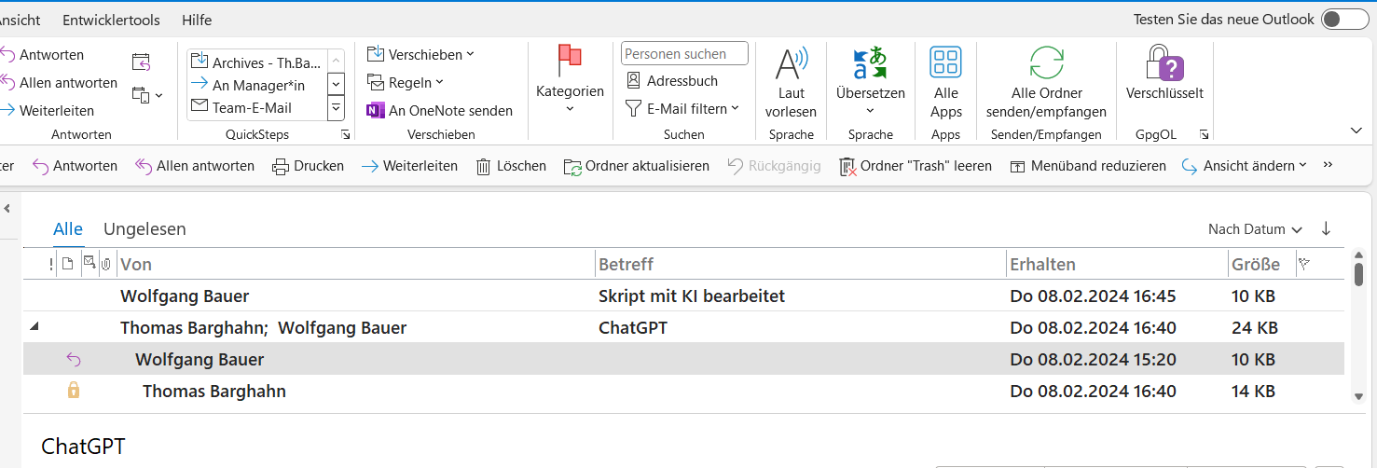This screenshot has height=468, width=1377.
Task: Open the E-Mail filtern dropdown
Action: [682, 108]
